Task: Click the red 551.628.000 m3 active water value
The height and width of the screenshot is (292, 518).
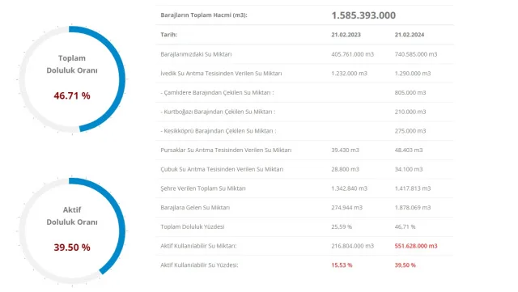Action: (415, 246)
